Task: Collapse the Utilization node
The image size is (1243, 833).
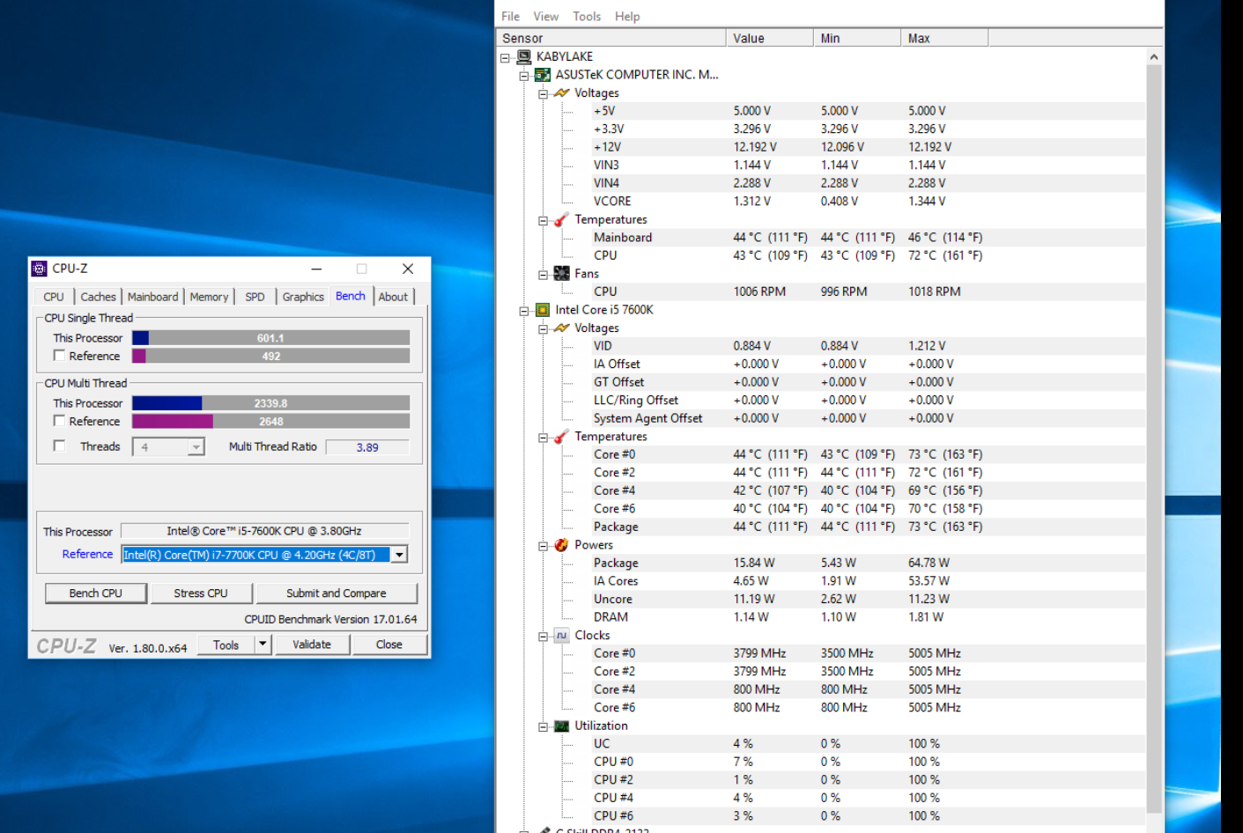Action: pos(544,727)
